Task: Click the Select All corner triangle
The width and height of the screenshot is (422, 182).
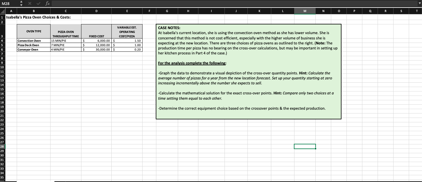Action: pos(3,12)
